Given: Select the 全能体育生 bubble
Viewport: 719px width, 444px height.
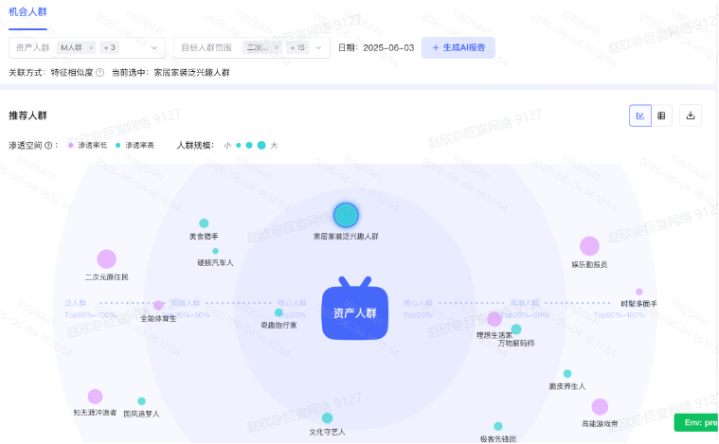Looking at the screenshot, I should 158,305.
